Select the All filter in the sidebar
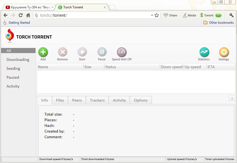 tap(18, 51)
